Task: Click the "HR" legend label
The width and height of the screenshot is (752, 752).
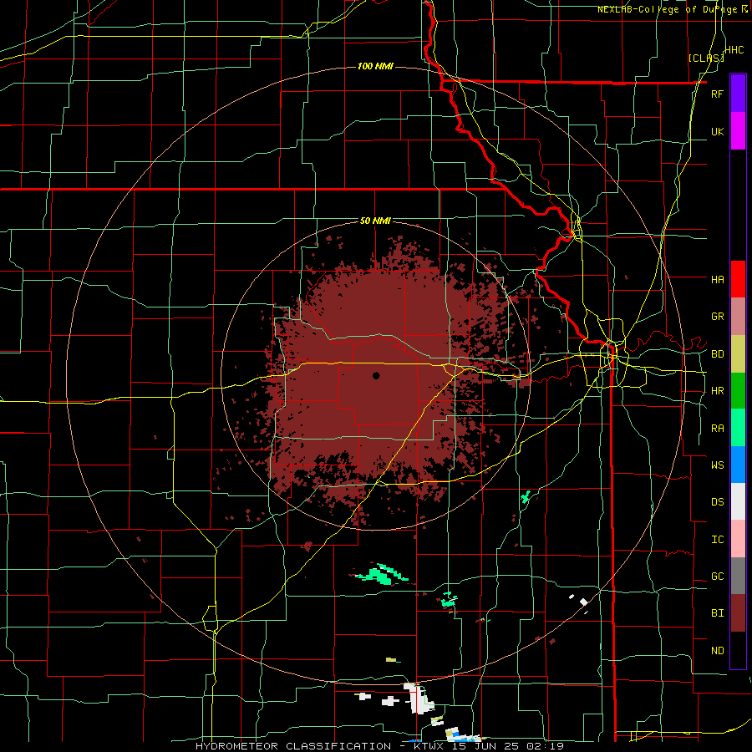Action: pyautogui.click(x=717, y=391)
